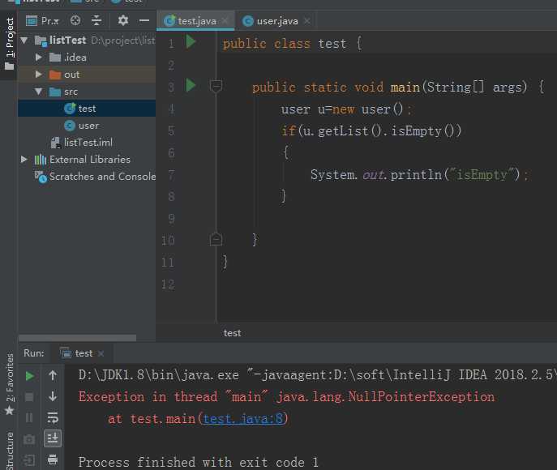
Task: Select the .idea folder row
Action: 87,58
